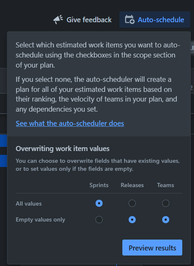This screenshot has height=266, width=194.
Task: Click the lower blue timeline bar at left edge
Action: (x=3, y=161)
